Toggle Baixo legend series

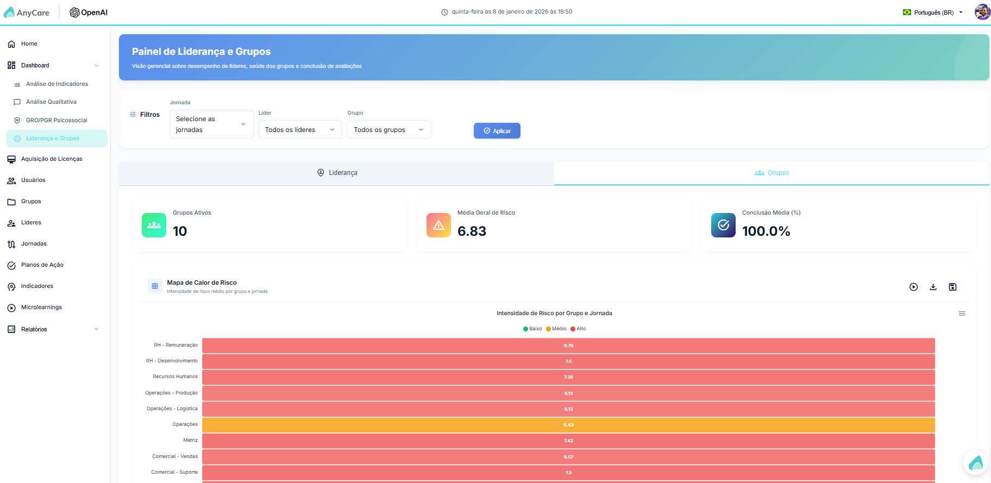click(x=532, y=329)
